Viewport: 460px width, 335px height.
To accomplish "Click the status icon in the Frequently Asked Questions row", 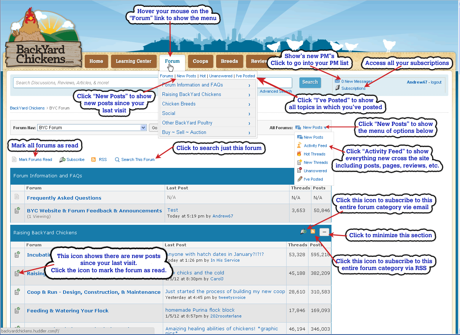I will pos(17,197).
